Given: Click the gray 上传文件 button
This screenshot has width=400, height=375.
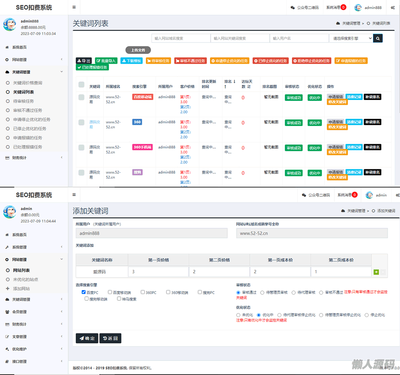Looking at the screenshot, I should pos(138,50).
